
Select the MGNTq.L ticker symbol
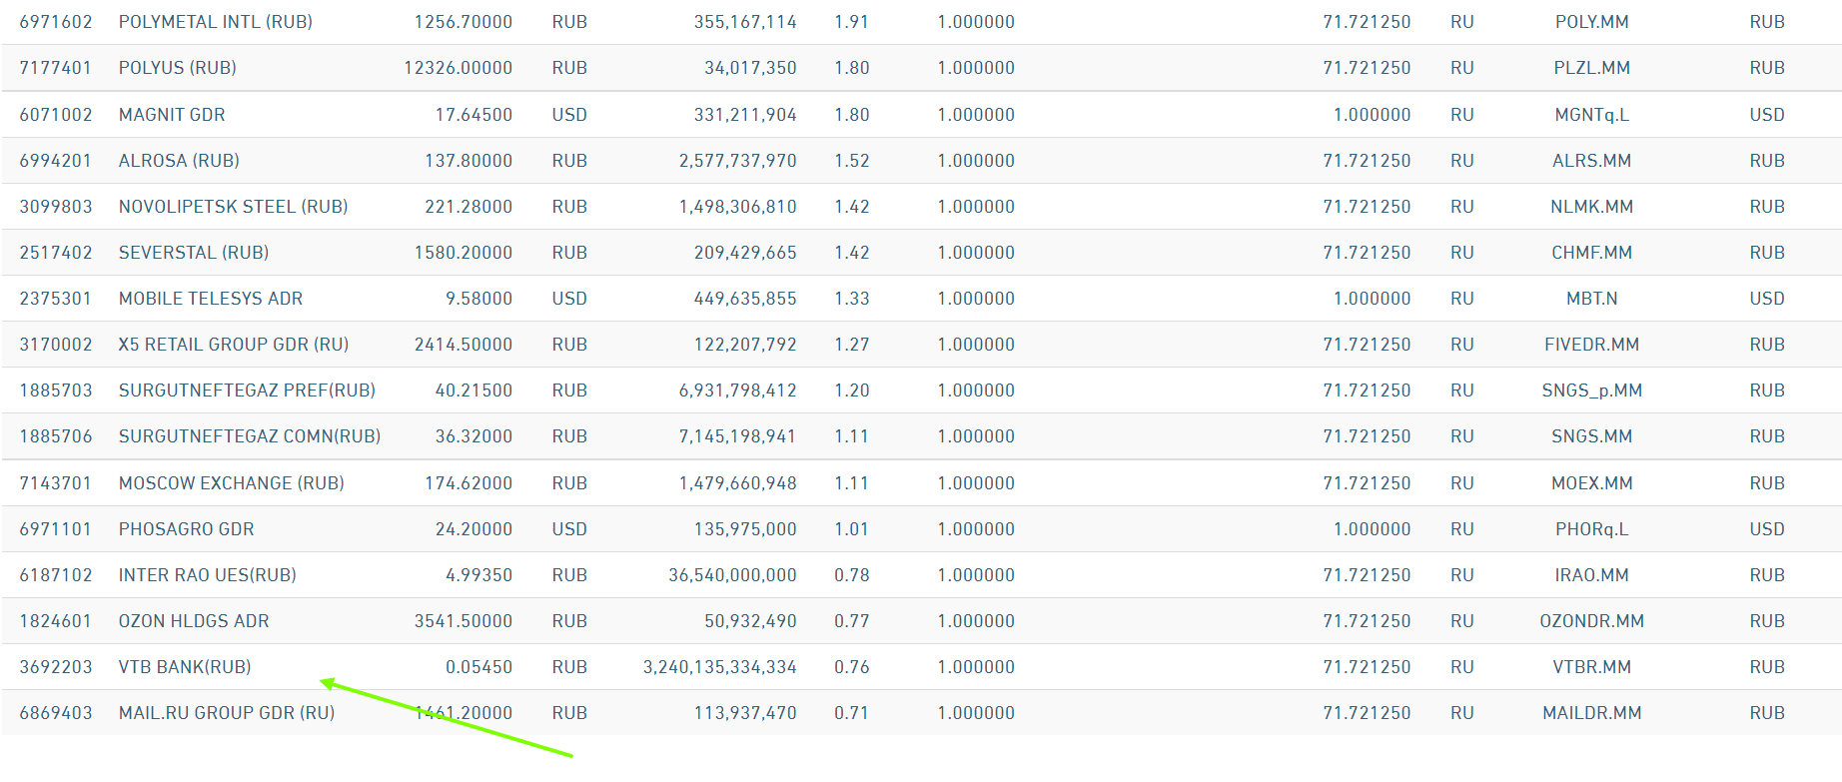[x=1592, y=115]
